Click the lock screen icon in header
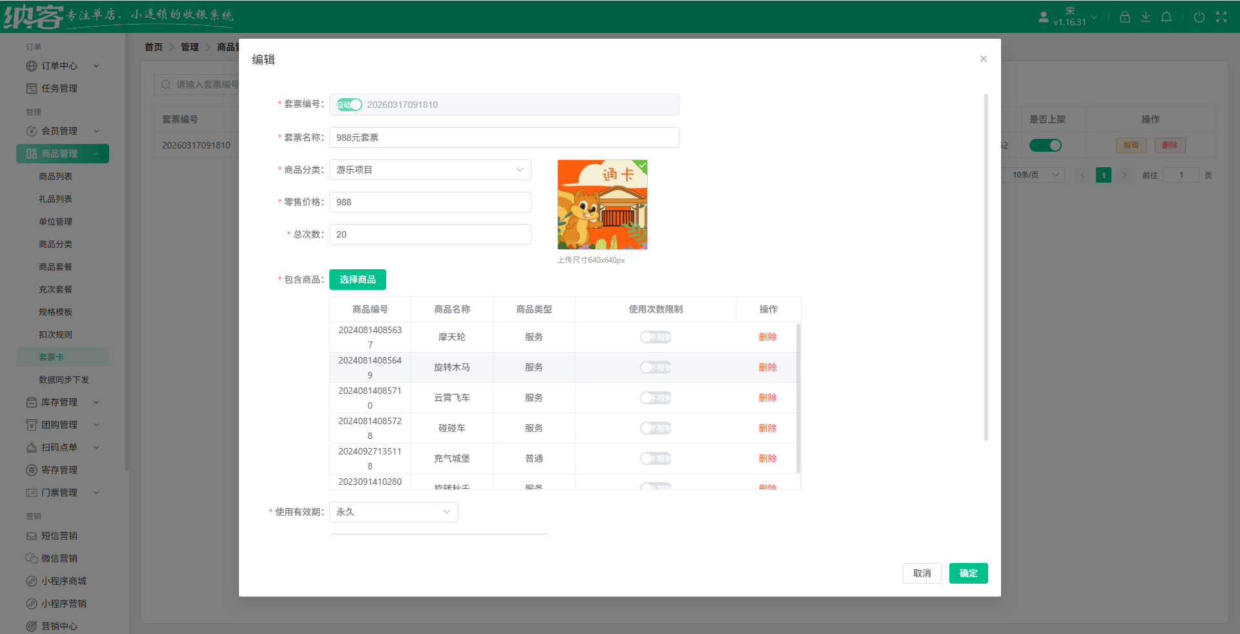The width and height of the screenshot is (1240, 634). tap(1124, 17)
